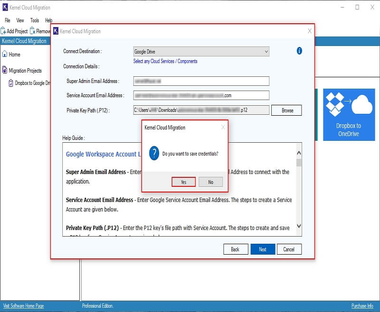Screen dimensions: 380x312
Task: Click the Dropbox to OneDrive tile
Action: (349, 115)
